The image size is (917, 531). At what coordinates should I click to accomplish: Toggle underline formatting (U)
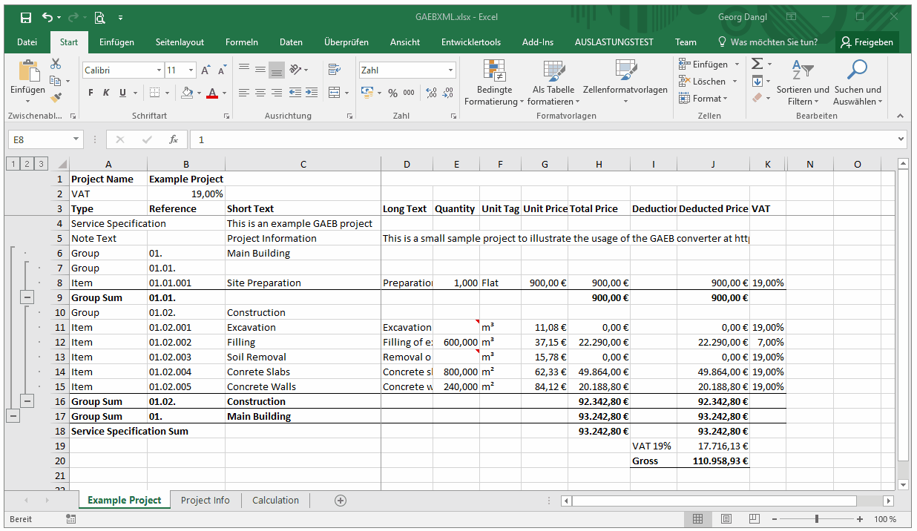(x=122, y=93)
